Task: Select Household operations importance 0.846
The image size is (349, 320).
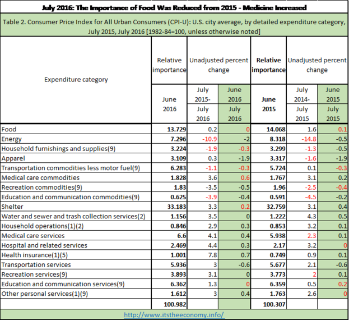Action: pos(178,226)
